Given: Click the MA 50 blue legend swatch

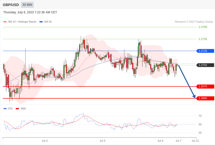Looking at the screenshot, I should click(x=41, y=22).
